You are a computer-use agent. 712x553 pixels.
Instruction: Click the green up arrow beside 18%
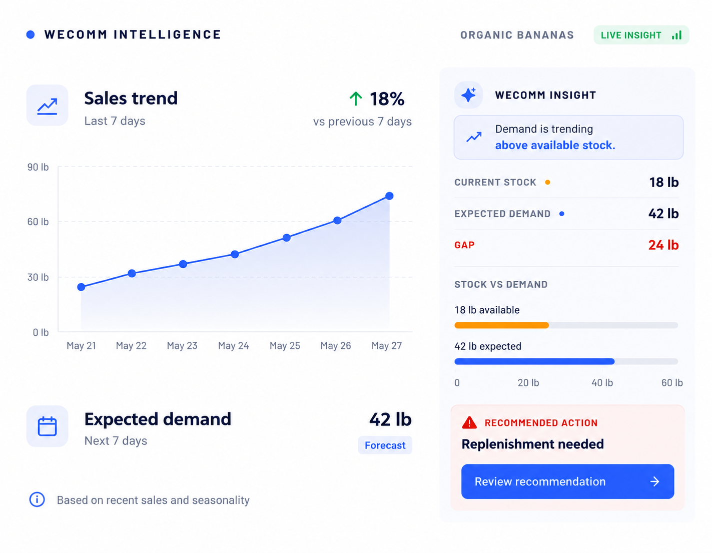[x=356, y=99]
